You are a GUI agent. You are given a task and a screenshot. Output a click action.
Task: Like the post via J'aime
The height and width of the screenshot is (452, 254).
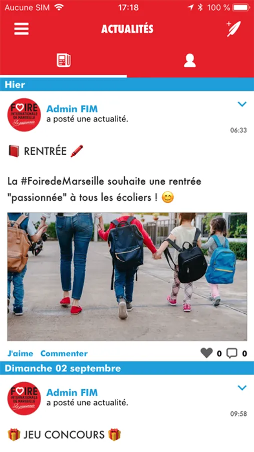(x=20, y=354)
